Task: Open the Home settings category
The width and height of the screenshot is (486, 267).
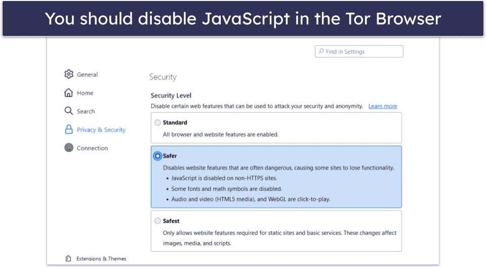Action: tap(79, 93)
